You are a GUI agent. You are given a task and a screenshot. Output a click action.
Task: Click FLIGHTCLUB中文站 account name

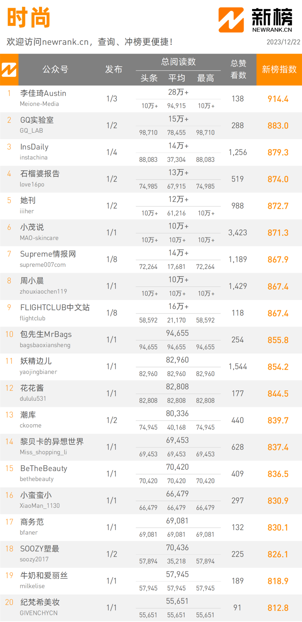[55, 308]
